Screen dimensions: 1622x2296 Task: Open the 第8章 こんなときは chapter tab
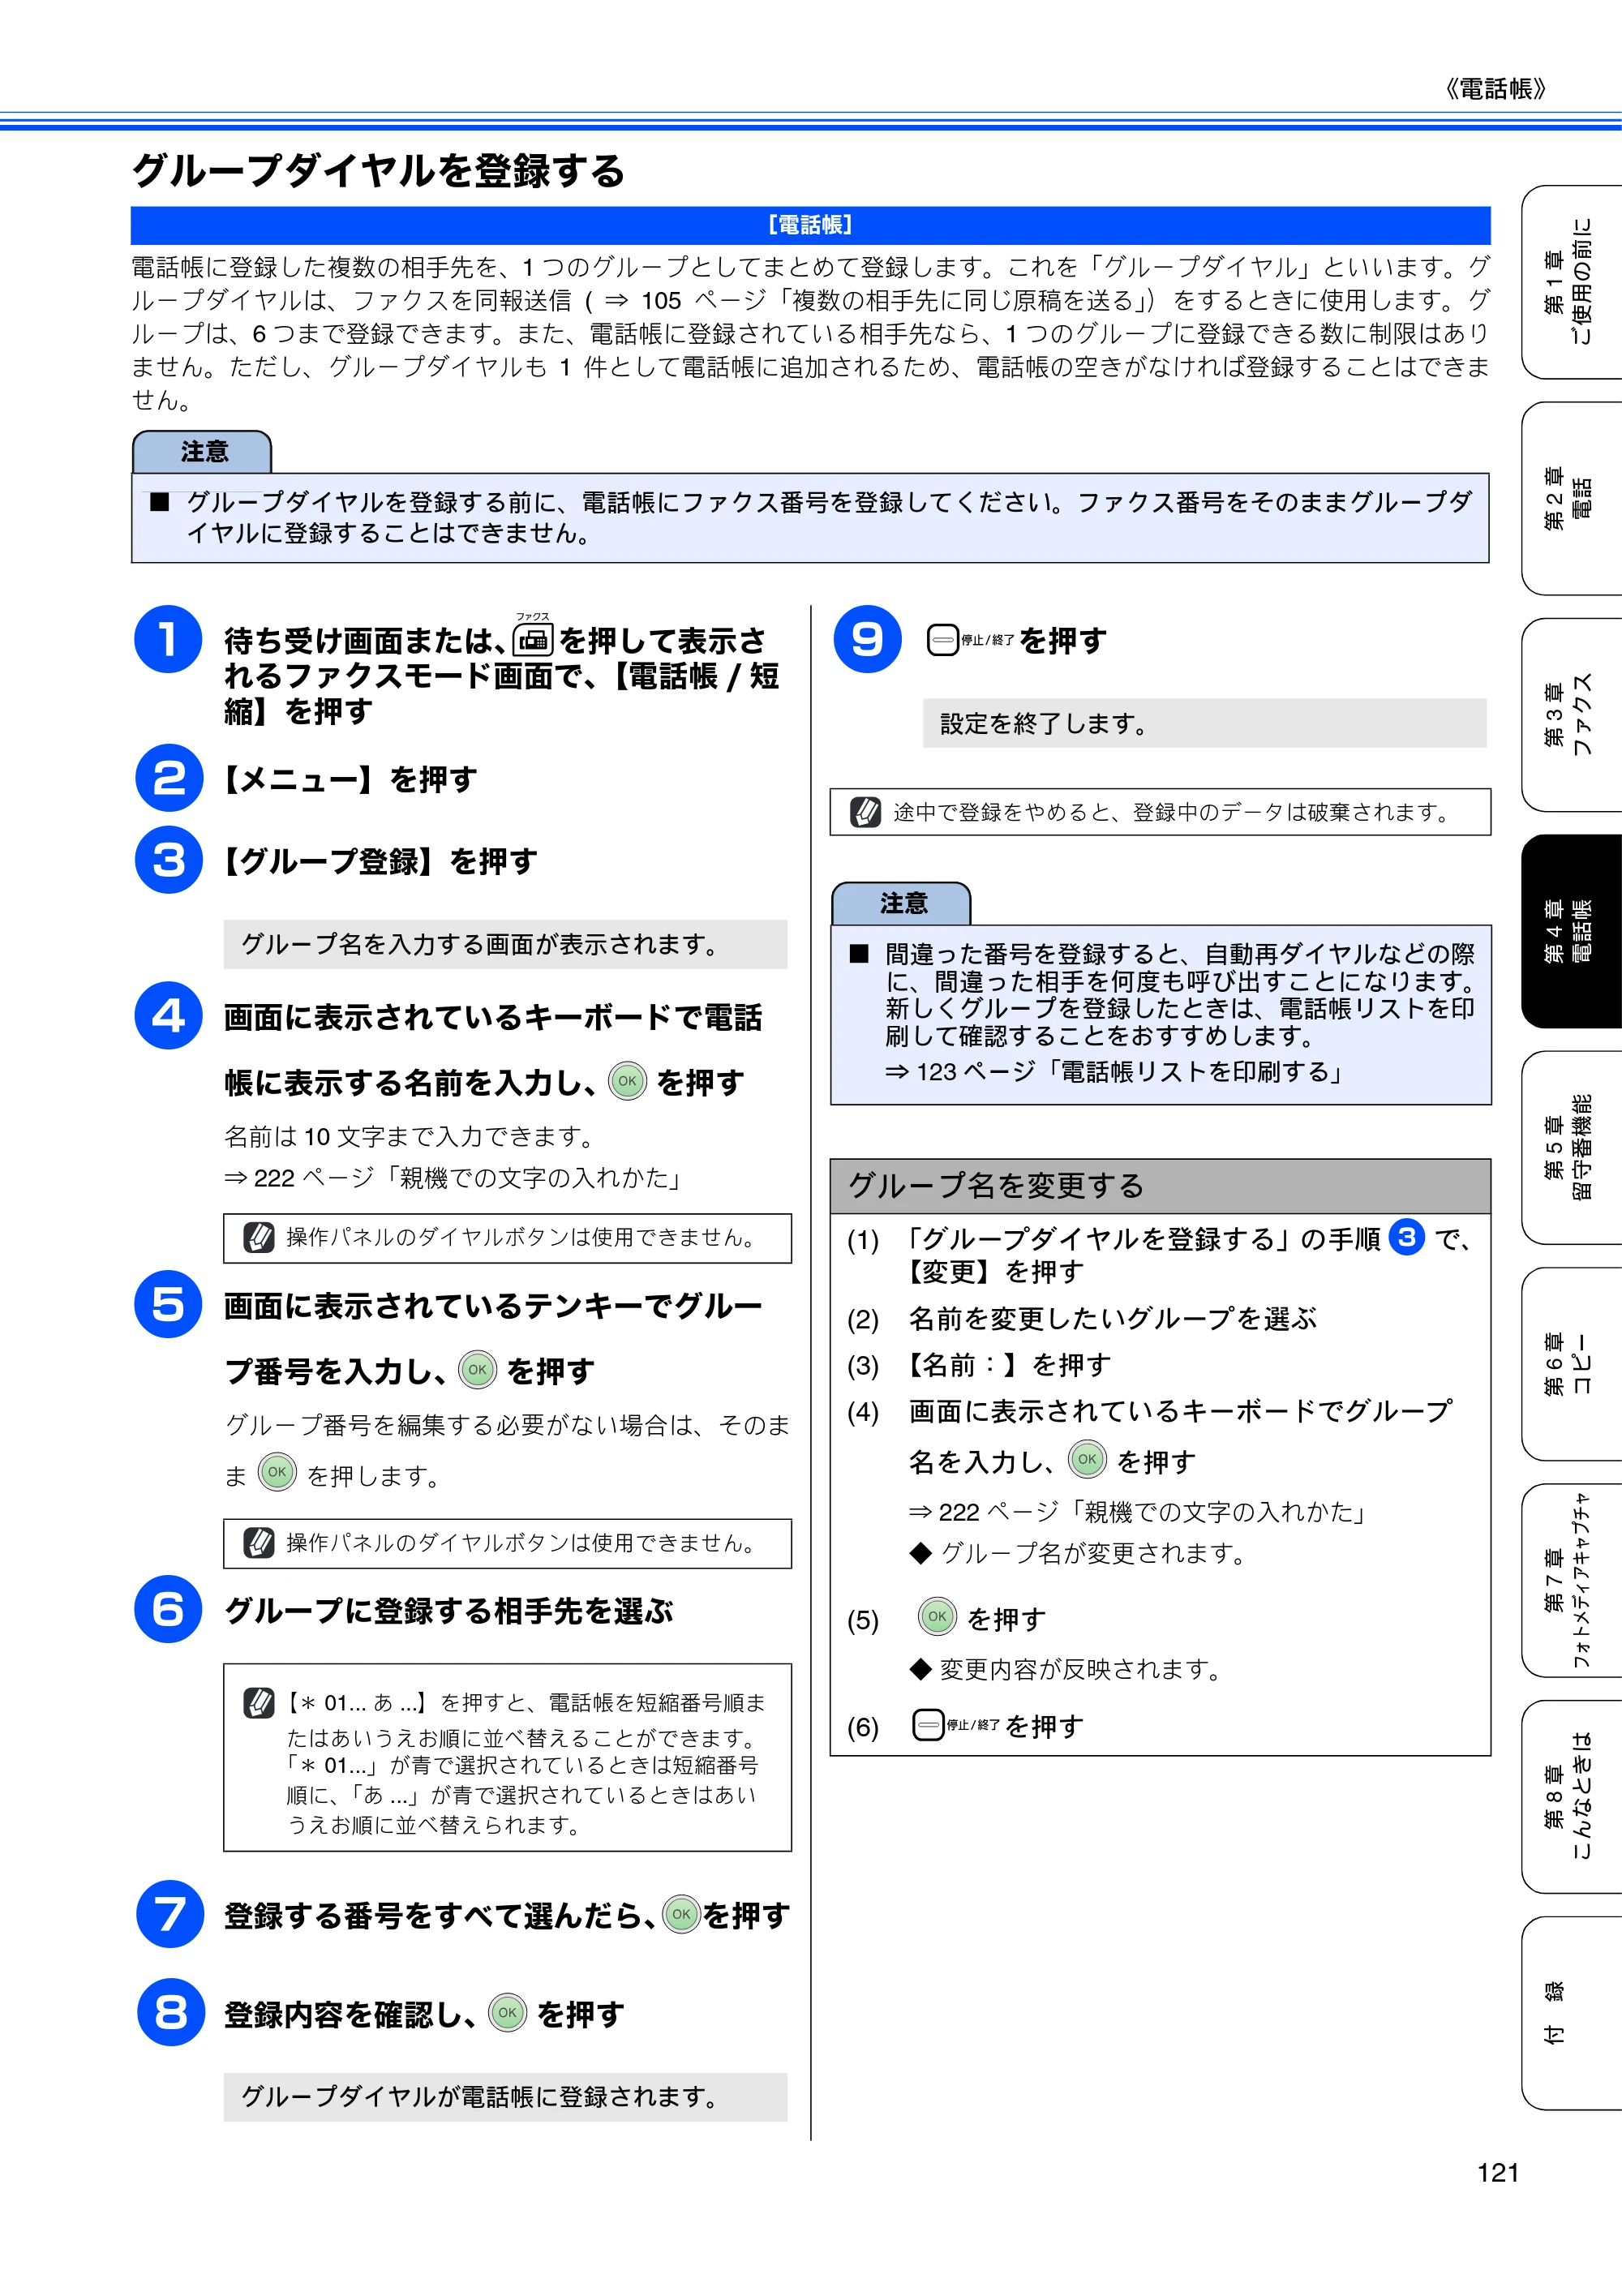click(1571, 1797)
